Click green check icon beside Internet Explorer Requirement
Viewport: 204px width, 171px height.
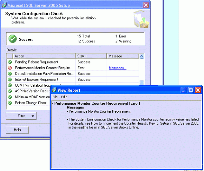10,80
